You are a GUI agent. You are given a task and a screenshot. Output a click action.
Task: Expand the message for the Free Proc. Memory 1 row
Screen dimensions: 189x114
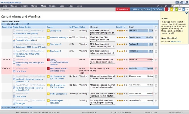pyautogui.click(x=103, y=41)
